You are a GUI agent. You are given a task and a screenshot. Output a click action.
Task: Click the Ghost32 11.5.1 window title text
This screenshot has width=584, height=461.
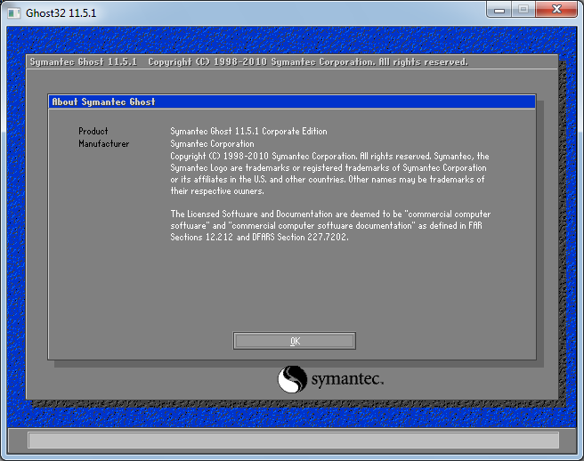coord(61,11)
